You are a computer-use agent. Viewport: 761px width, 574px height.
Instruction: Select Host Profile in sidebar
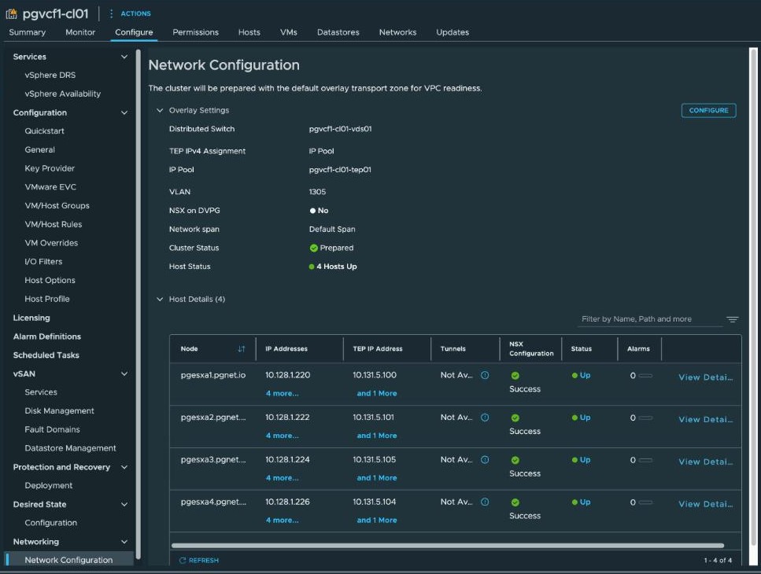pyautogui.click(x=47, y=299)
